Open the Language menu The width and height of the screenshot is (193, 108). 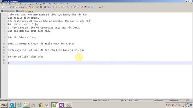(x=31, y=4)
